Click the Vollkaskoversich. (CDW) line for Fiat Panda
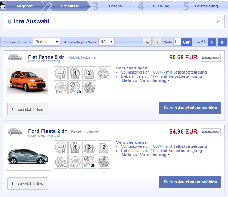The height and width of the screenshot is (197, 228). coord(164,72)
